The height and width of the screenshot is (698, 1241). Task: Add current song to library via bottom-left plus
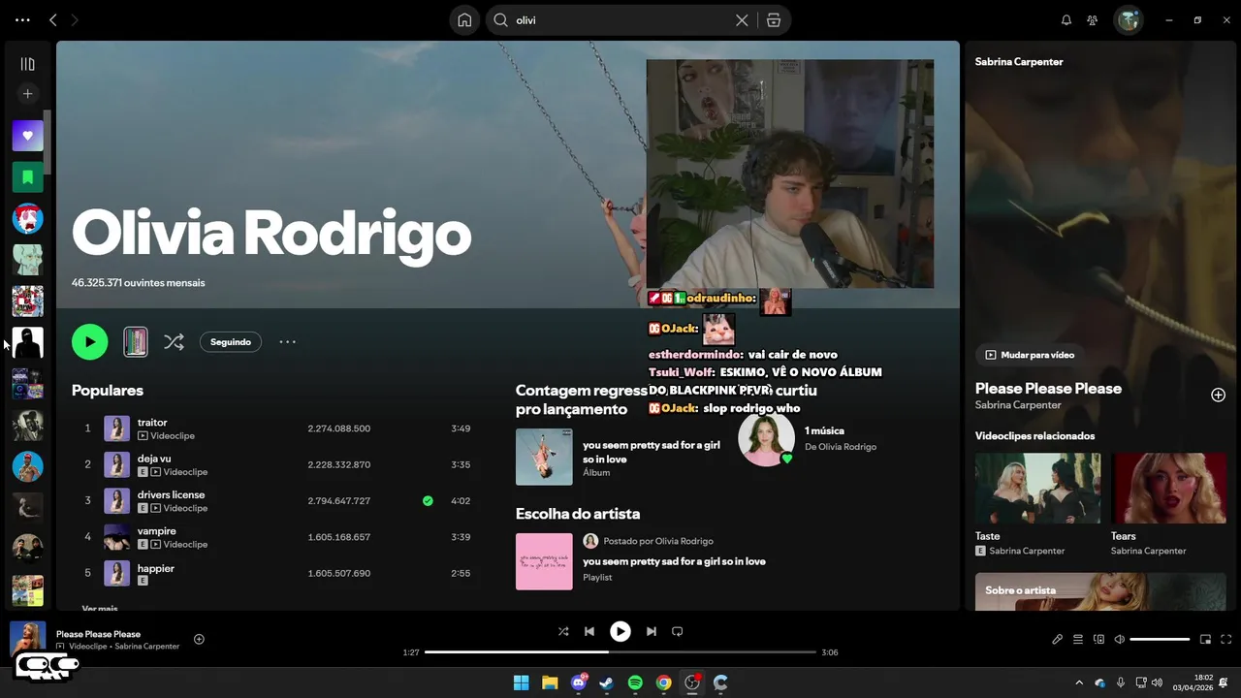click(199, 639)
